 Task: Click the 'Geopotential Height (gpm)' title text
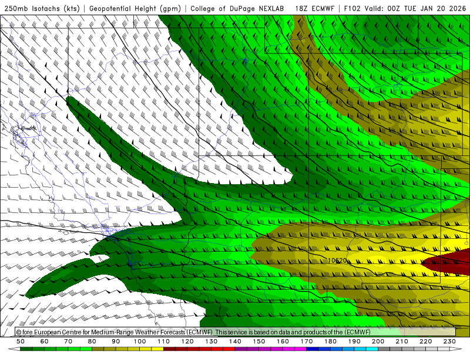click(x=135, y=8)
